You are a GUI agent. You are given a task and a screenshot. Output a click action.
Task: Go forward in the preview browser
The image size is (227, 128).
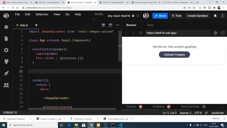tap(133, 33)
